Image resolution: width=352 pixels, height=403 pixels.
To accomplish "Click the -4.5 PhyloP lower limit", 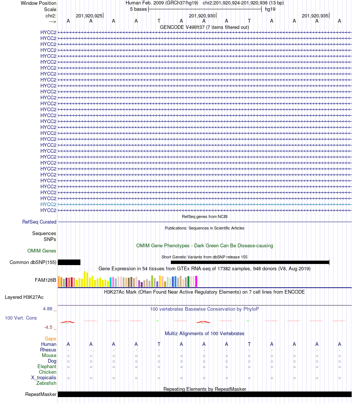I will point(48,327).
